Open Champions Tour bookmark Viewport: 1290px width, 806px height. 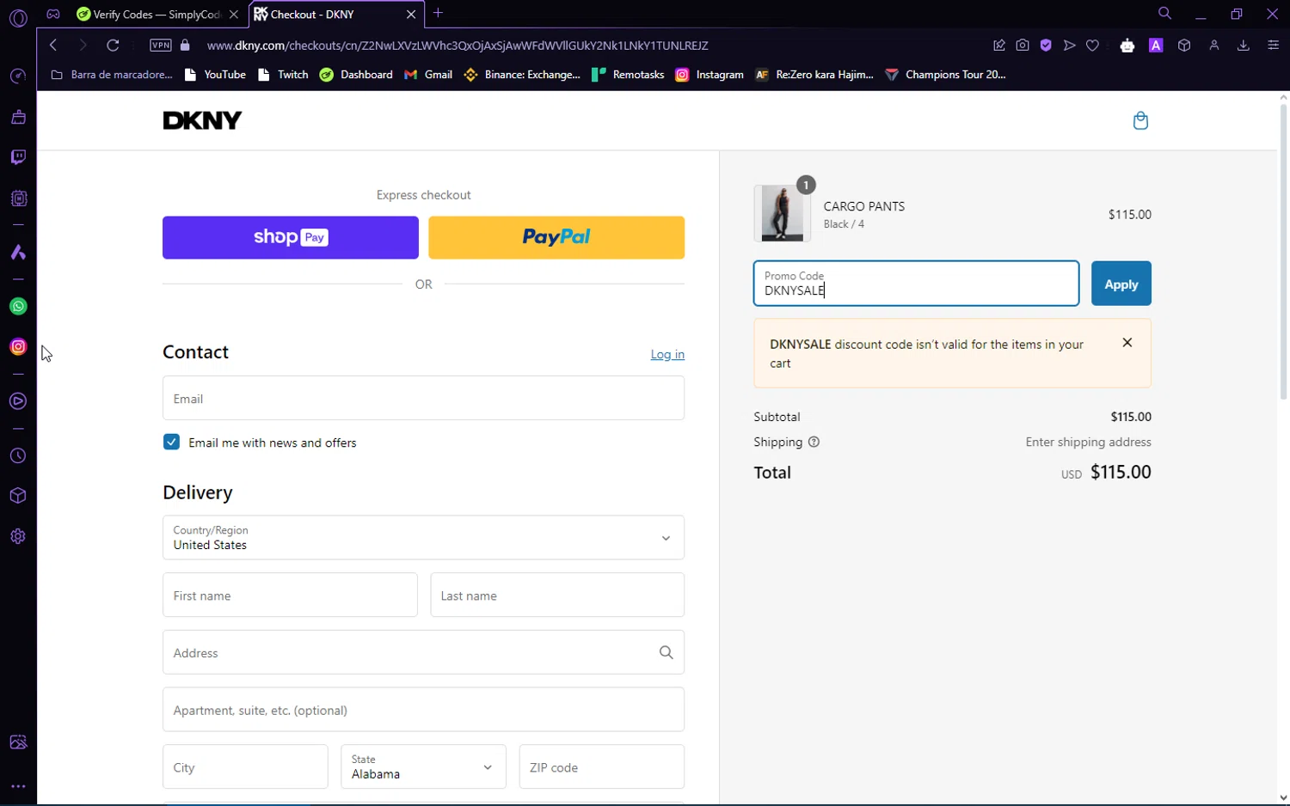tap(946, 75)
